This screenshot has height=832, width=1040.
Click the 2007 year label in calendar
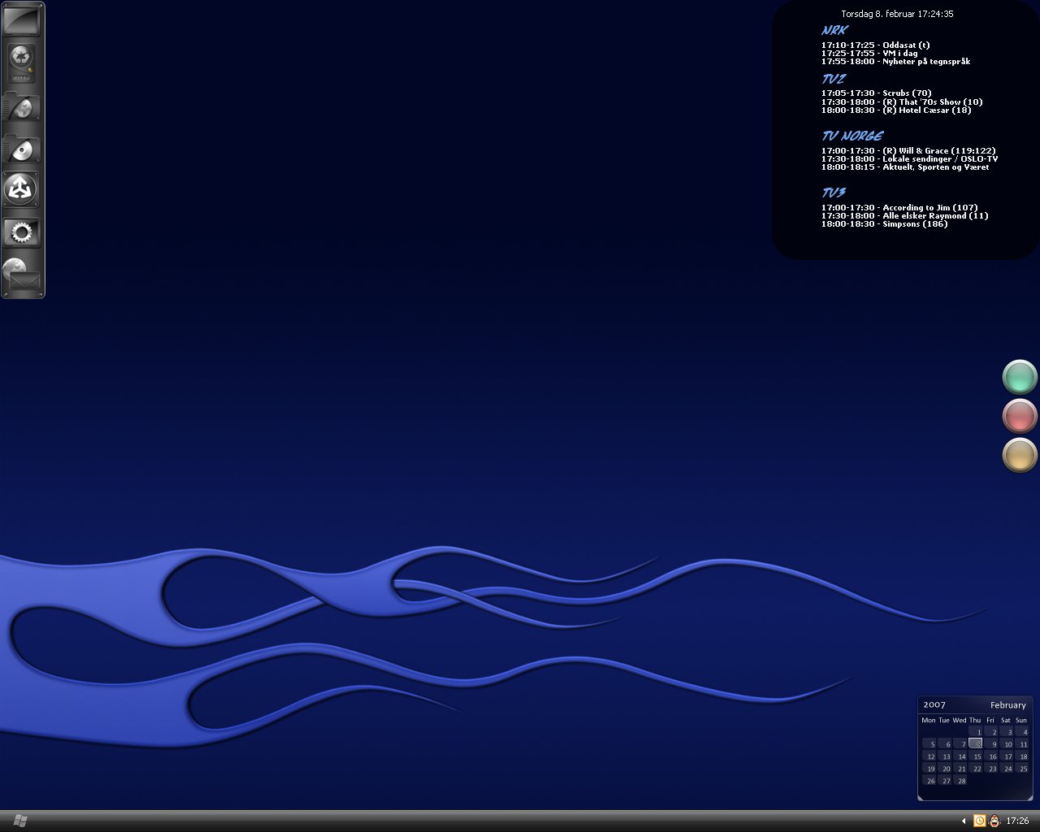pyautogui.click(x=934, y=705)
